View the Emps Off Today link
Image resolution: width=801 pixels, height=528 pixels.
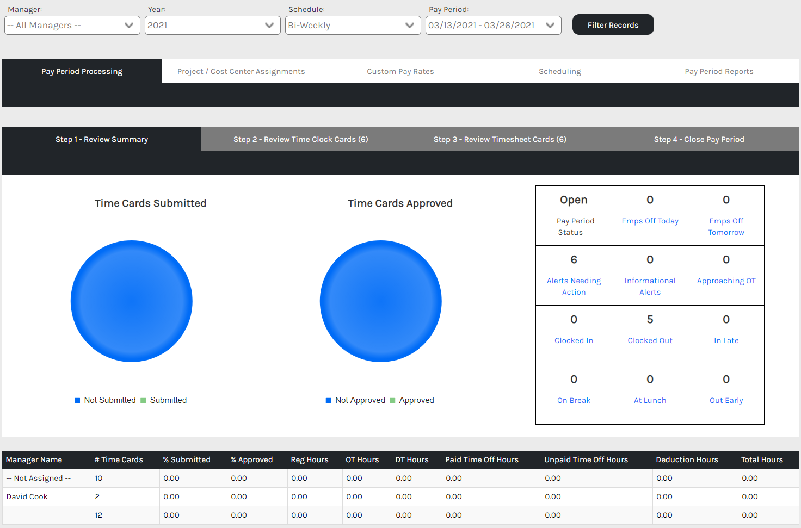tap(650, 221)
